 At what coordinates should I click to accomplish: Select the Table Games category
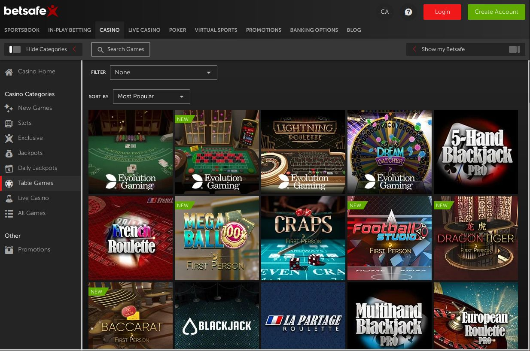click(x=40, y=183)
